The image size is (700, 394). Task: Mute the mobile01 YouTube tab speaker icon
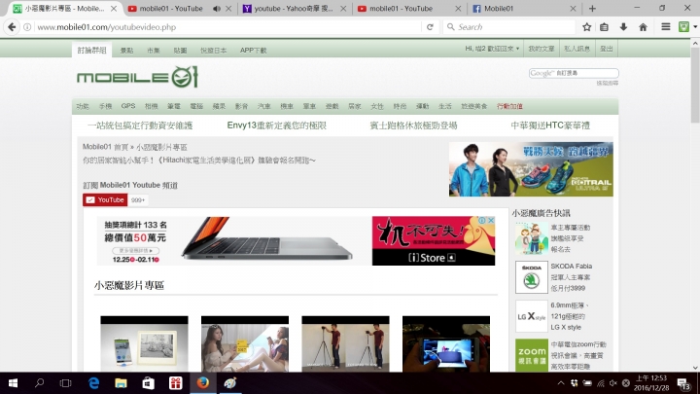coord(217,9)
